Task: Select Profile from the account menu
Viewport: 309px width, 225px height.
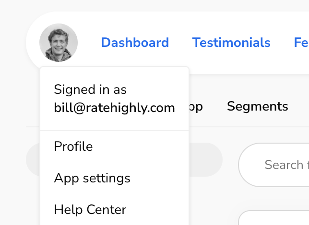Action: click(73, 146)
